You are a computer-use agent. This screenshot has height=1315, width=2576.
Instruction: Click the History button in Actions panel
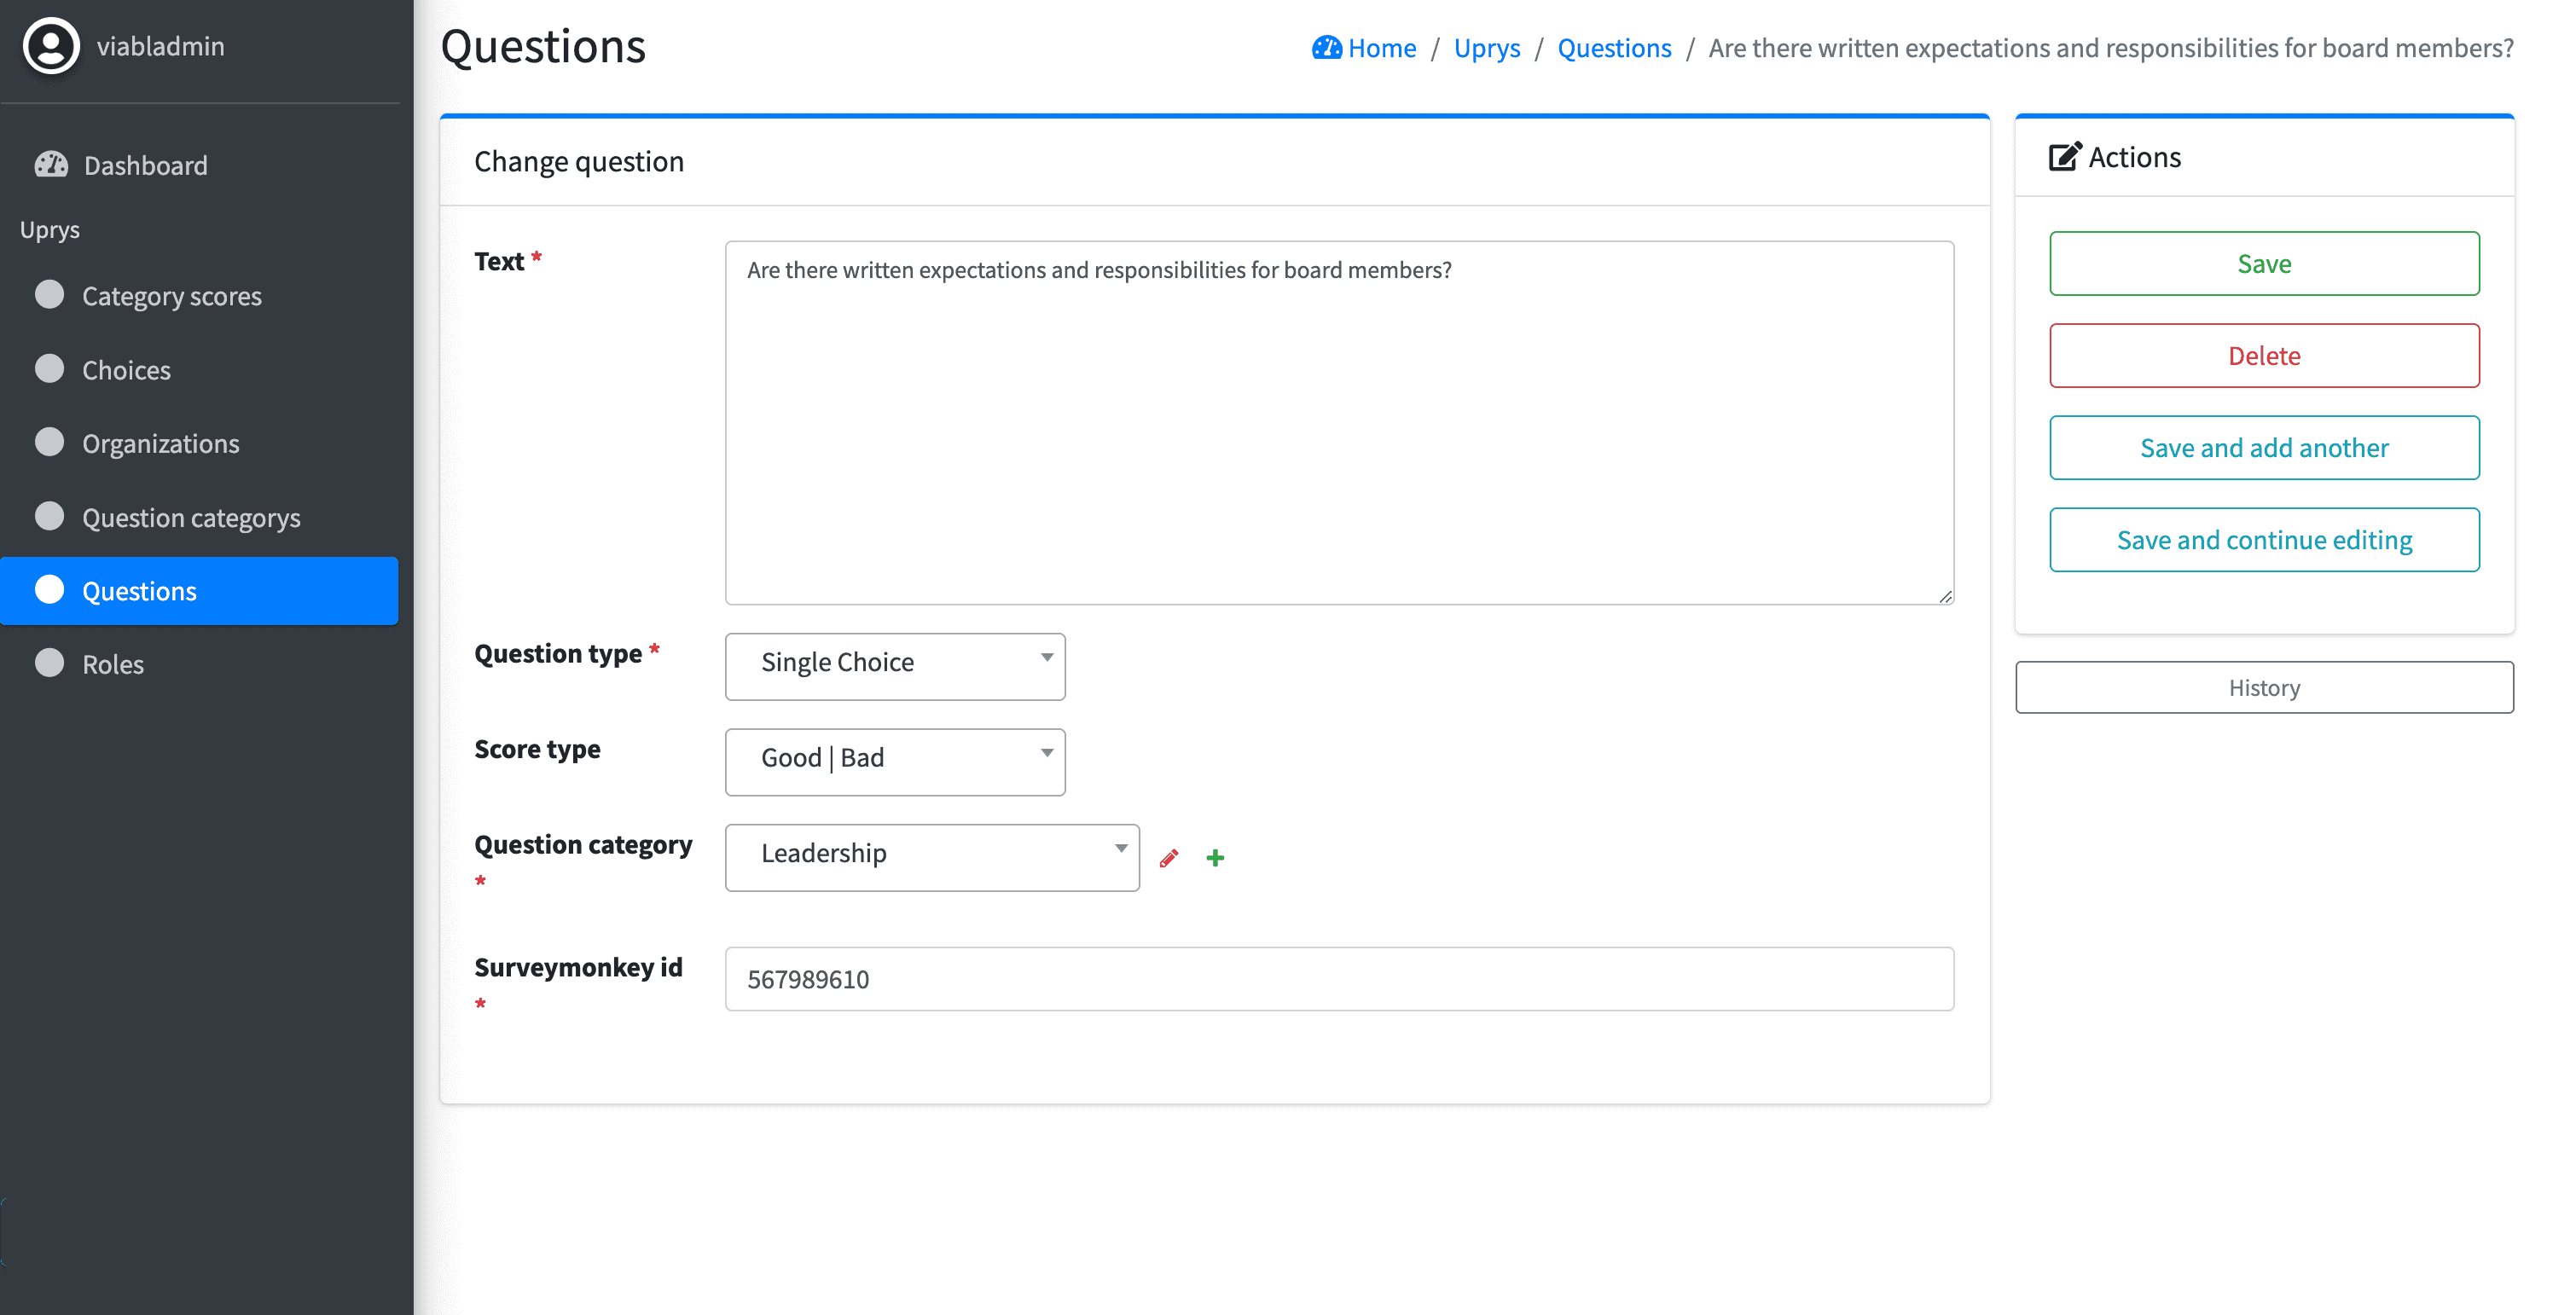[2264, 686]
